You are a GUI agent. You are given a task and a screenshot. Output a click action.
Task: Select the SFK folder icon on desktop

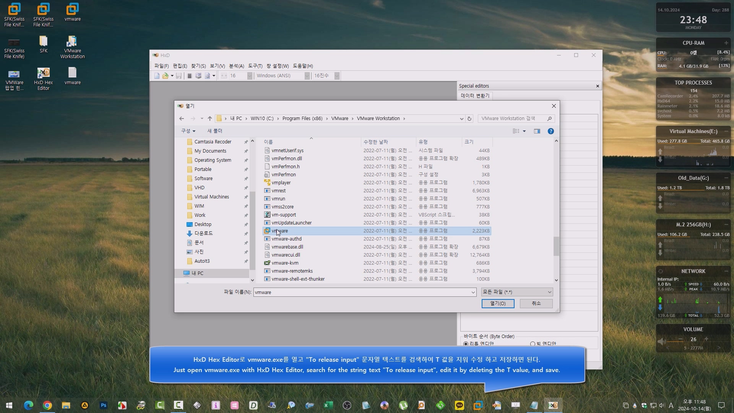pyautogui.click(x=43, y=44)
